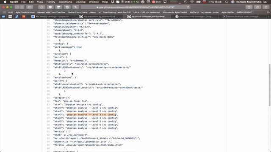This screenshot has height=152, width=271.
Task: Switch to phpstorm code coverage Google tab
Action: coord(195,16)
